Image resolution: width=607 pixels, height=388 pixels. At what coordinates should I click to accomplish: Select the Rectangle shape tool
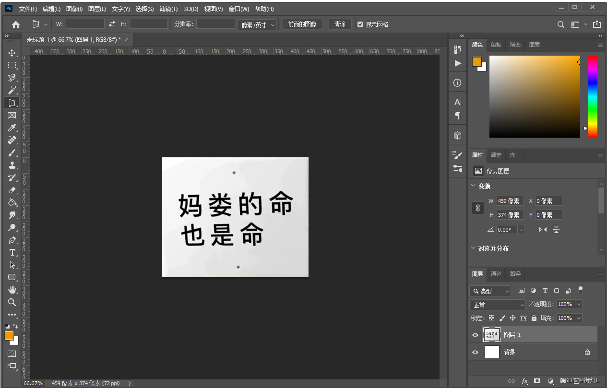tap(12, 277)
